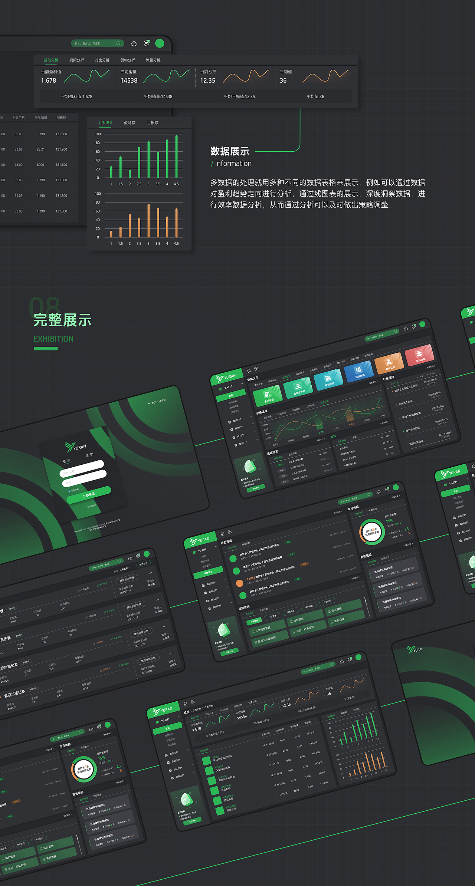Click avatar circle in 业务大厅 dashboard header
The width and height of the screenshot is (475, 886).
[x=422, y=324]
